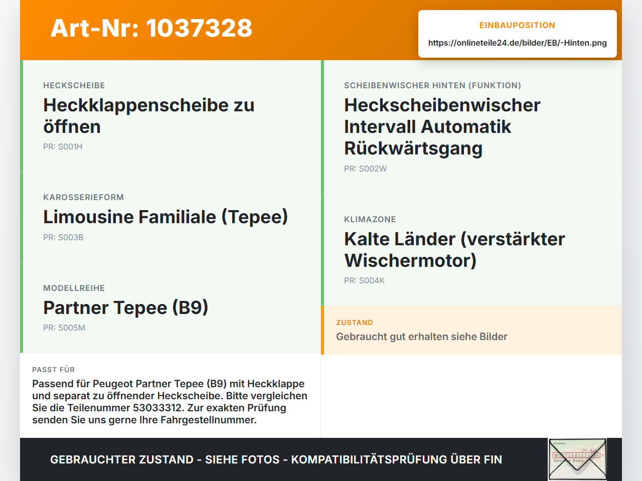Screen dimensions: 642x481
Task: Select the PR: S003B code text
Action: click(x=63, y=237)
